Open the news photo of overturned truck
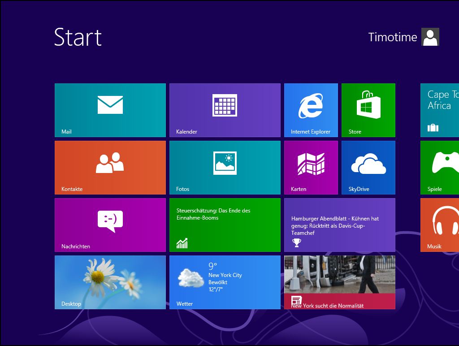The image size is (459, 346). point(340,275)
